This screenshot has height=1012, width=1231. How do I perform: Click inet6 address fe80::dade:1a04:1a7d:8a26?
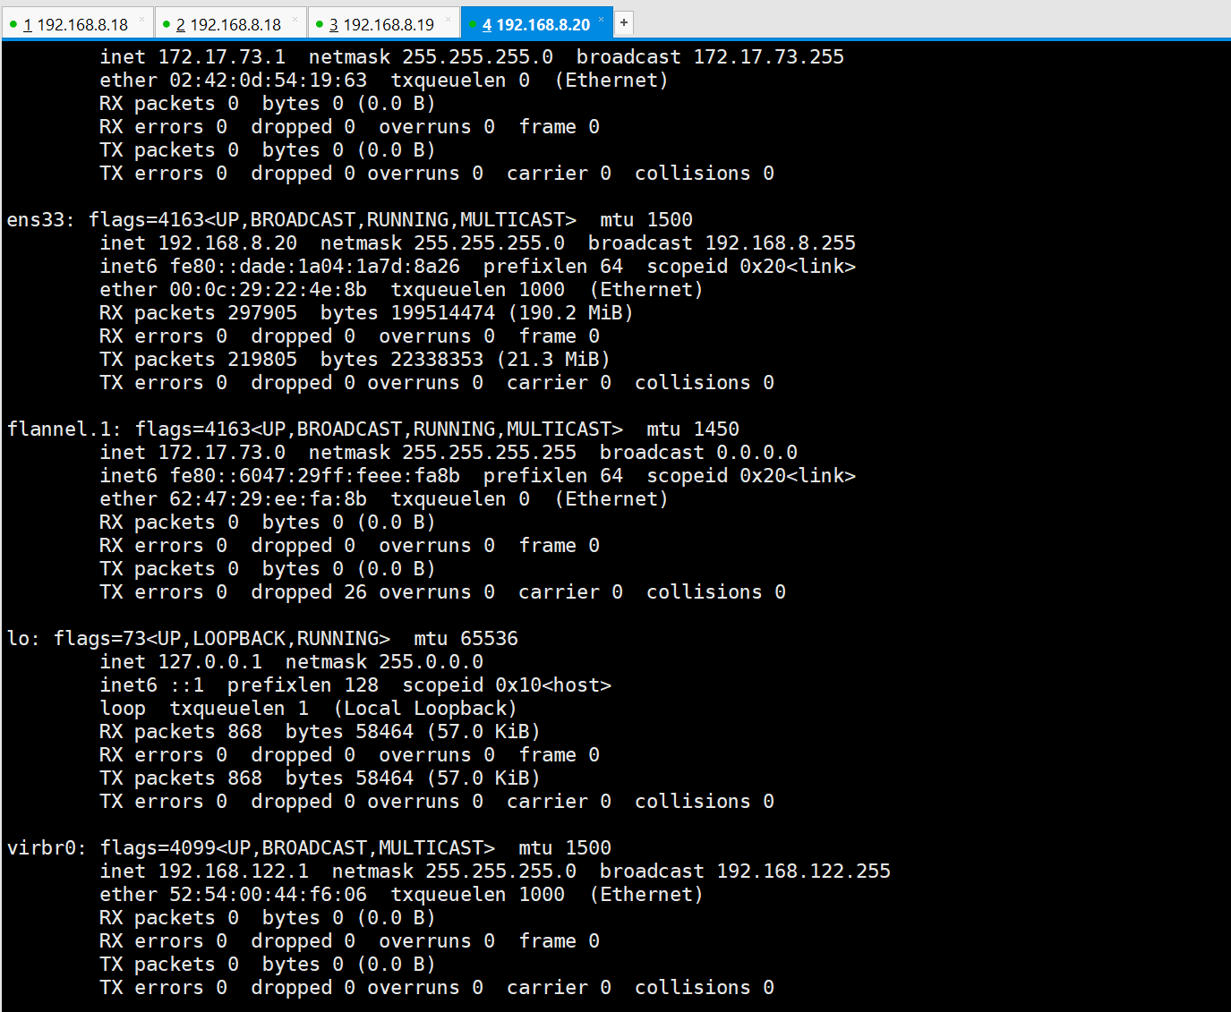(315, 267)
